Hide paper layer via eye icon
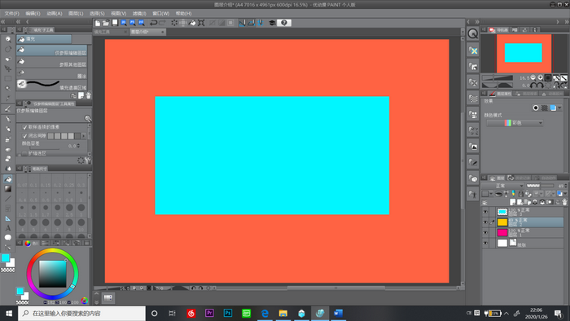The height and width of the screenshot is (321, 570). coord(485,243)
